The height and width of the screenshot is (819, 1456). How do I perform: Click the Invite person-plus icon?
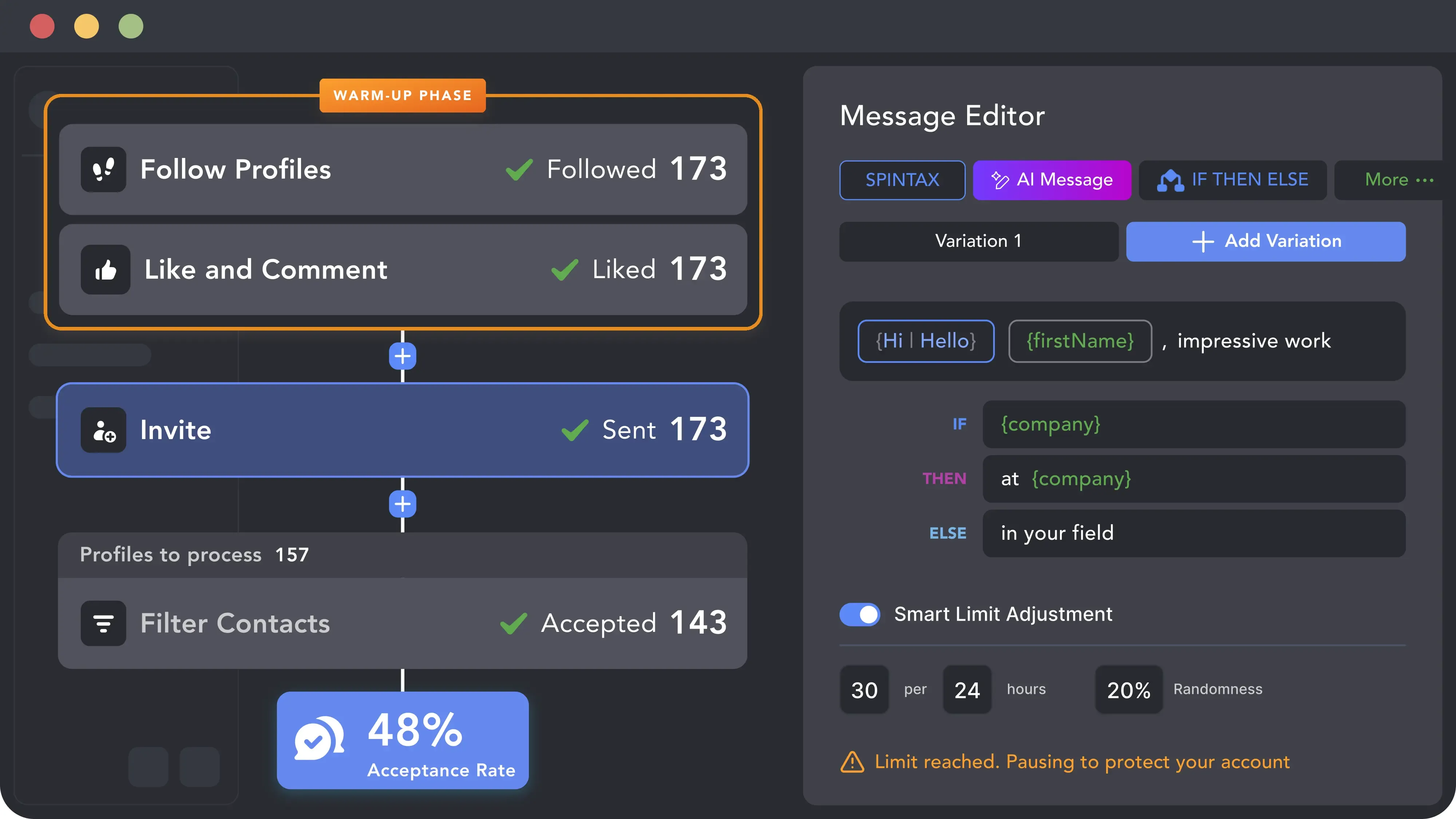point(103,430)
